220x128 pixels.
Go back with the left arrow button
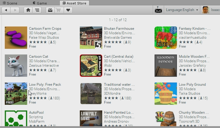[x=6, y=10]
